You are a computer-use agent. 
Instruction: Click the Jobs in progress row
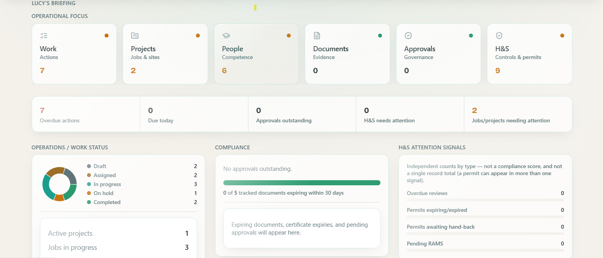click(118, 247)
